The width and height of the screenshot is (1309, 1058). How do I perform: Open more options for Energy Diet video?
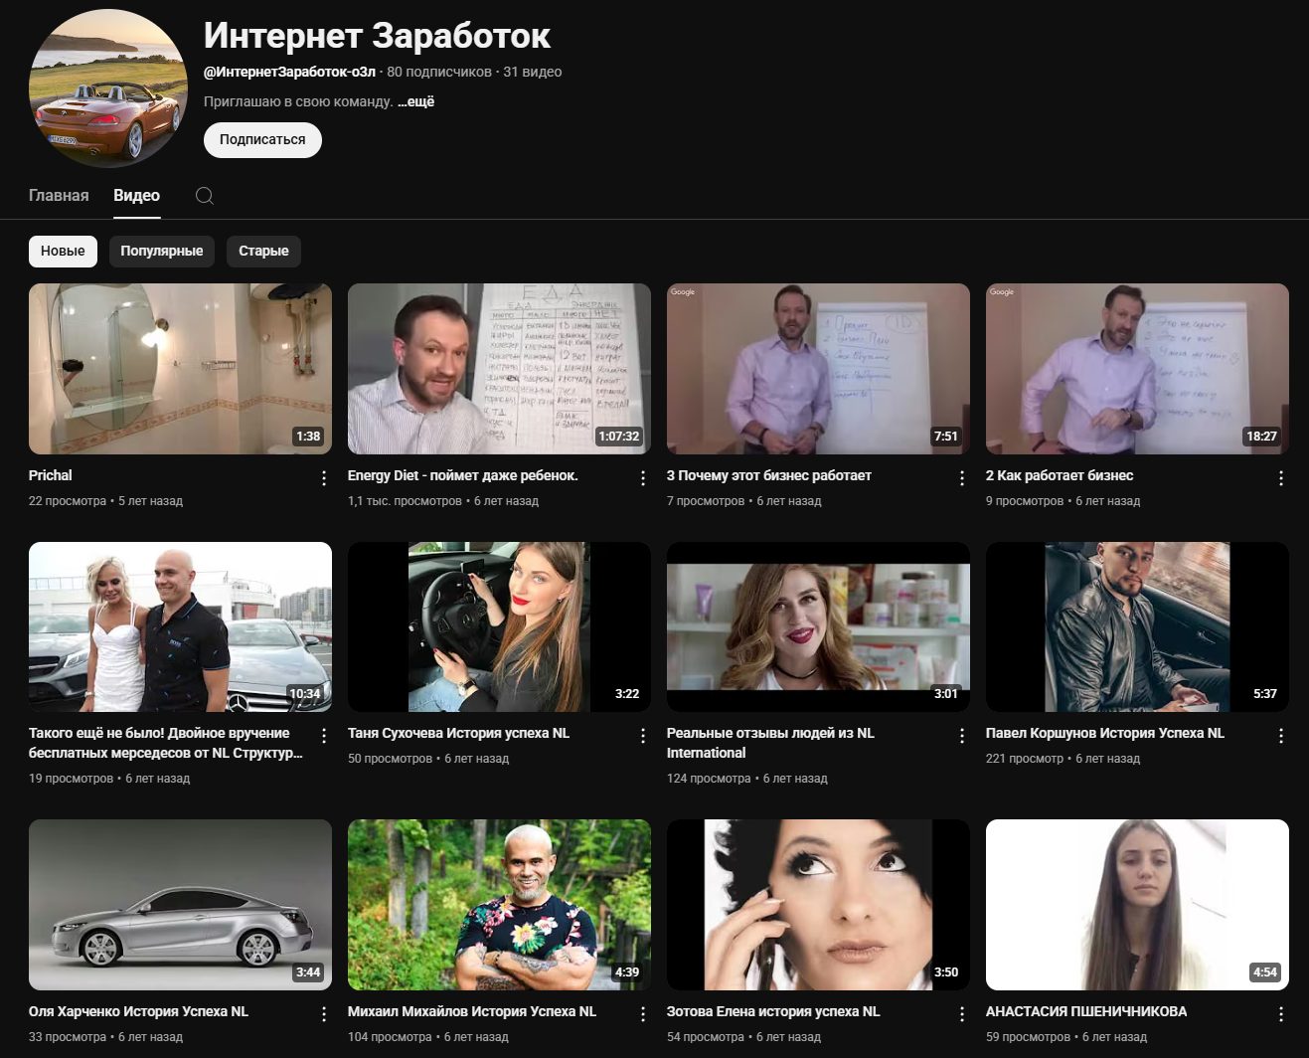pyautogui.click(x=643, y=478)
